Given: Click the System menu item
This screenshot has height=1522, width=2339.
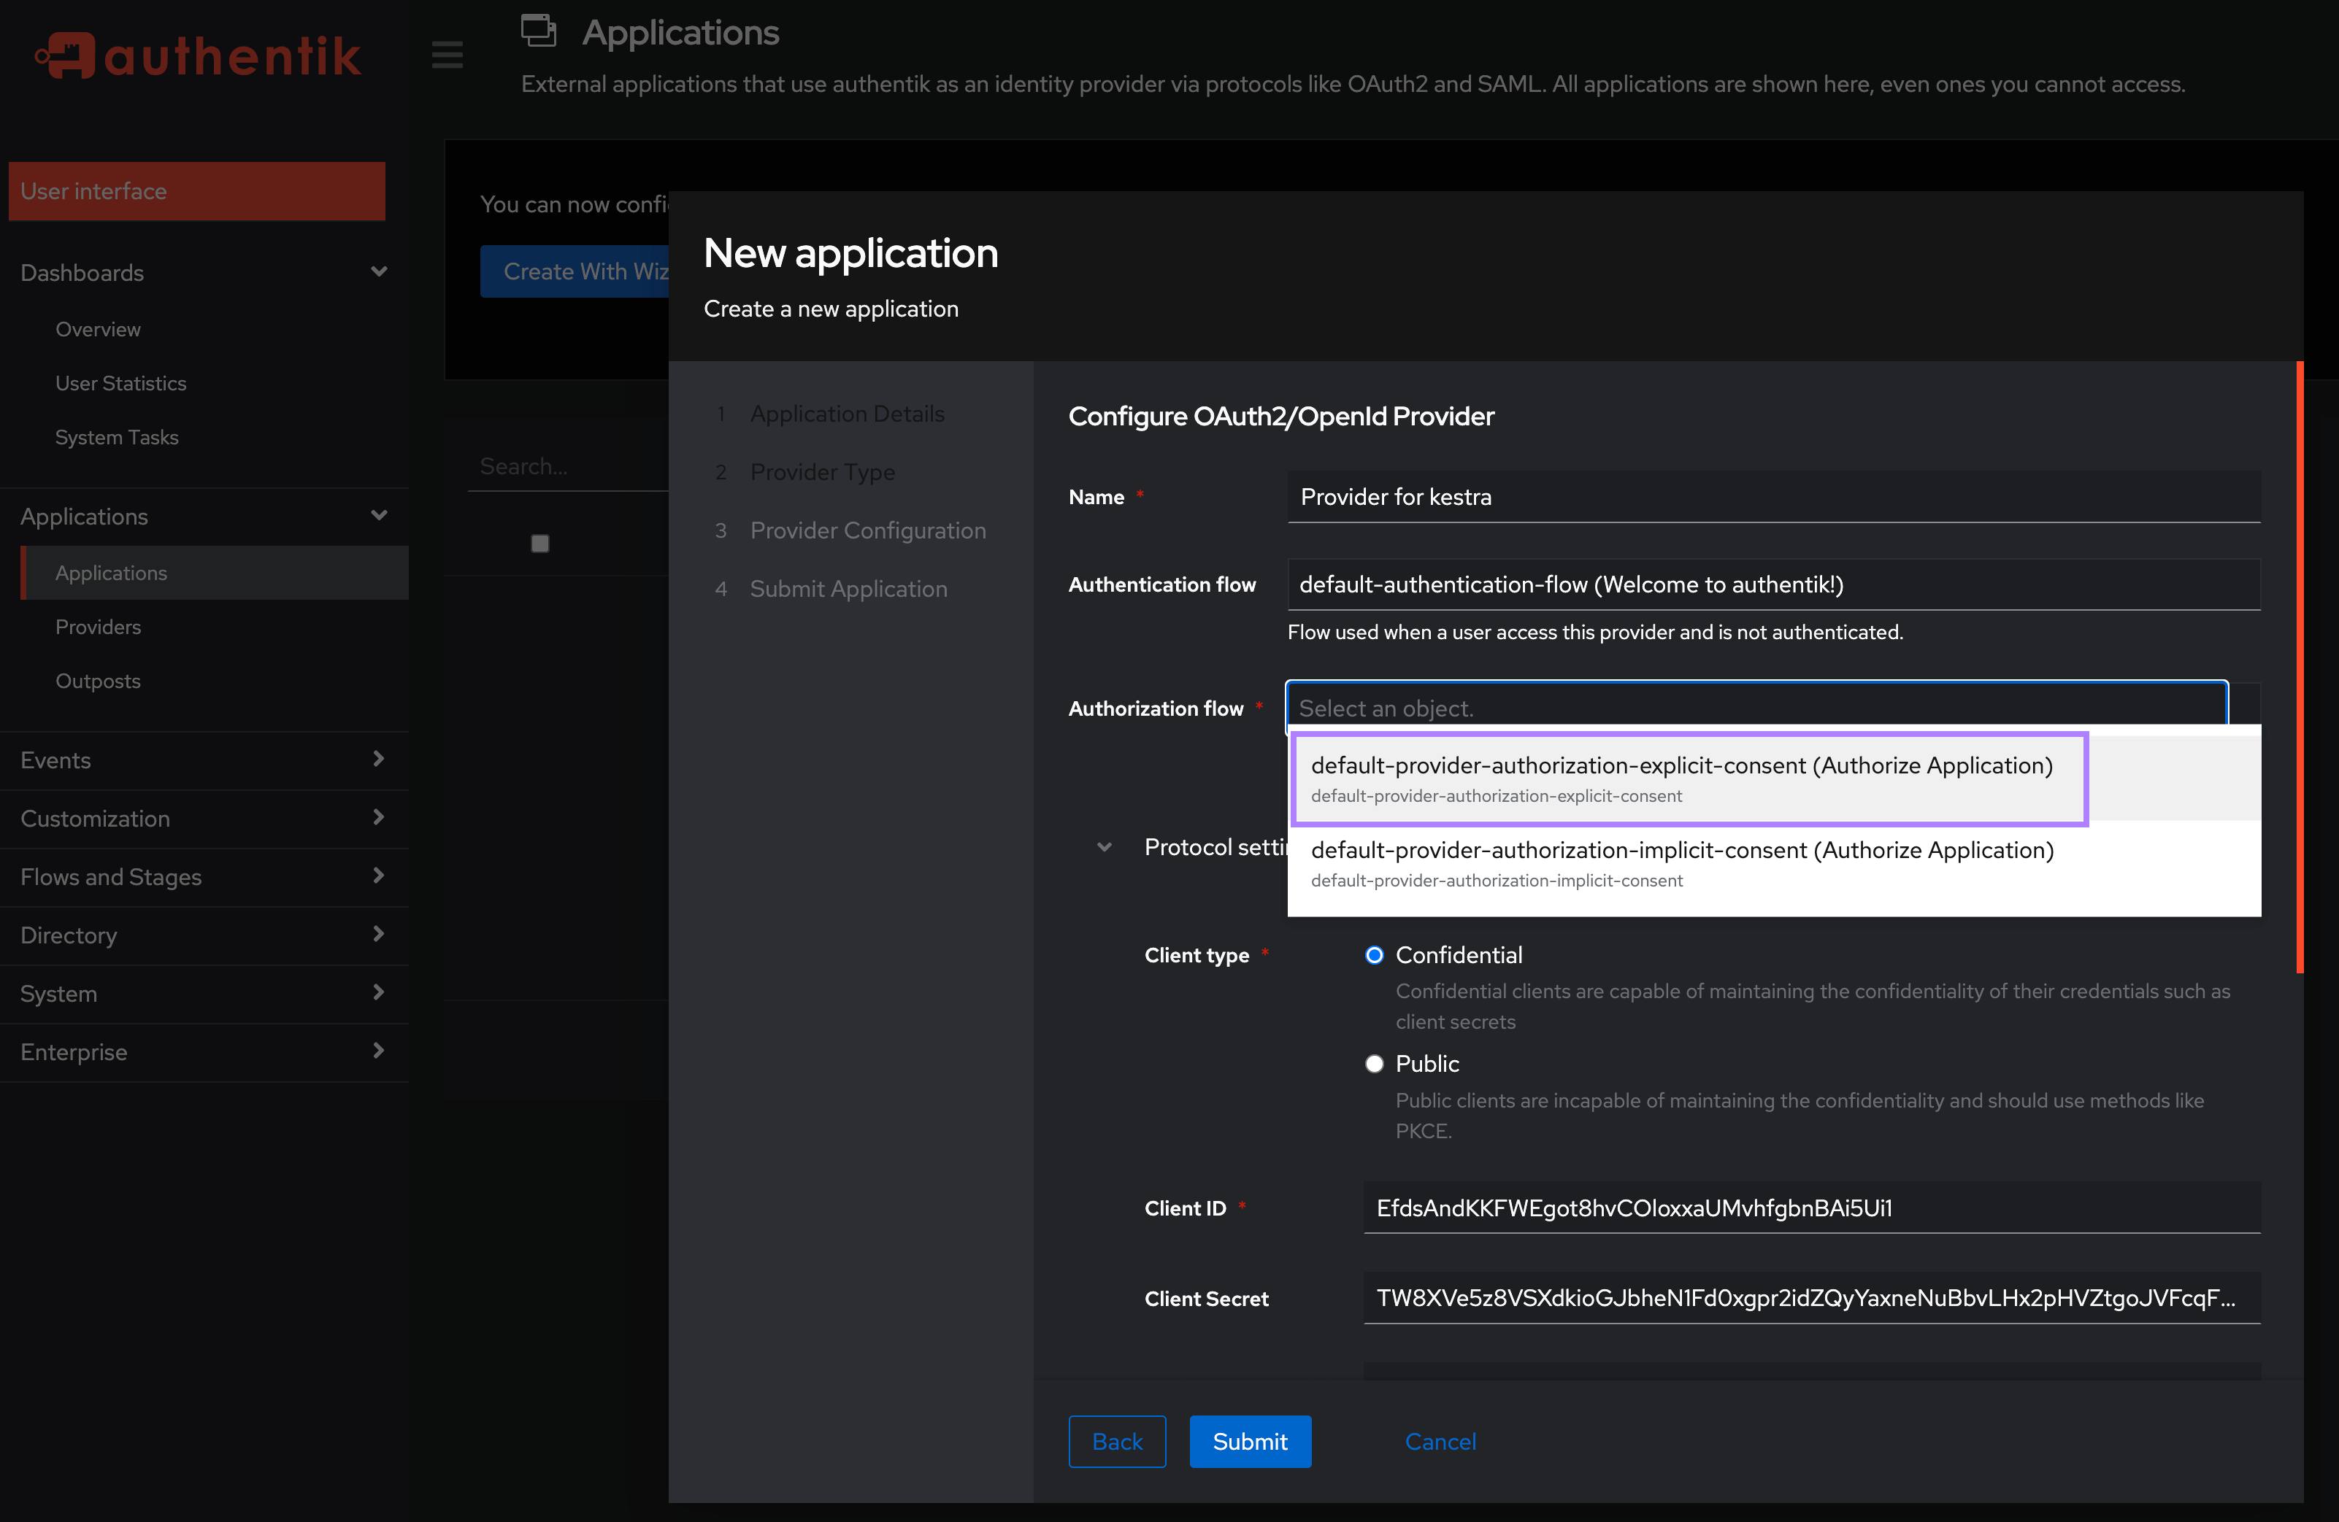Looking at the screenshot, I should pyautogui.click(x=56, y=992).
